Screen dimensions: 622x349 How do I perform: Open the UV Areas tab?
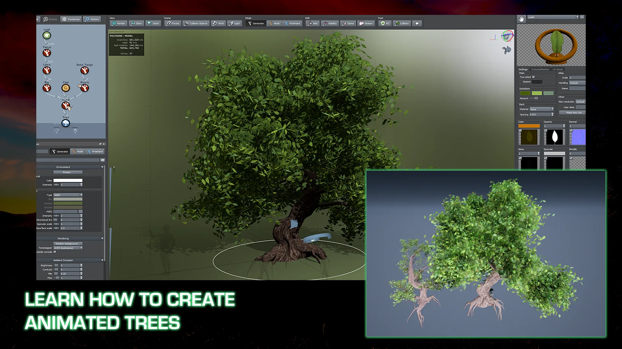(x=558, y=69)
